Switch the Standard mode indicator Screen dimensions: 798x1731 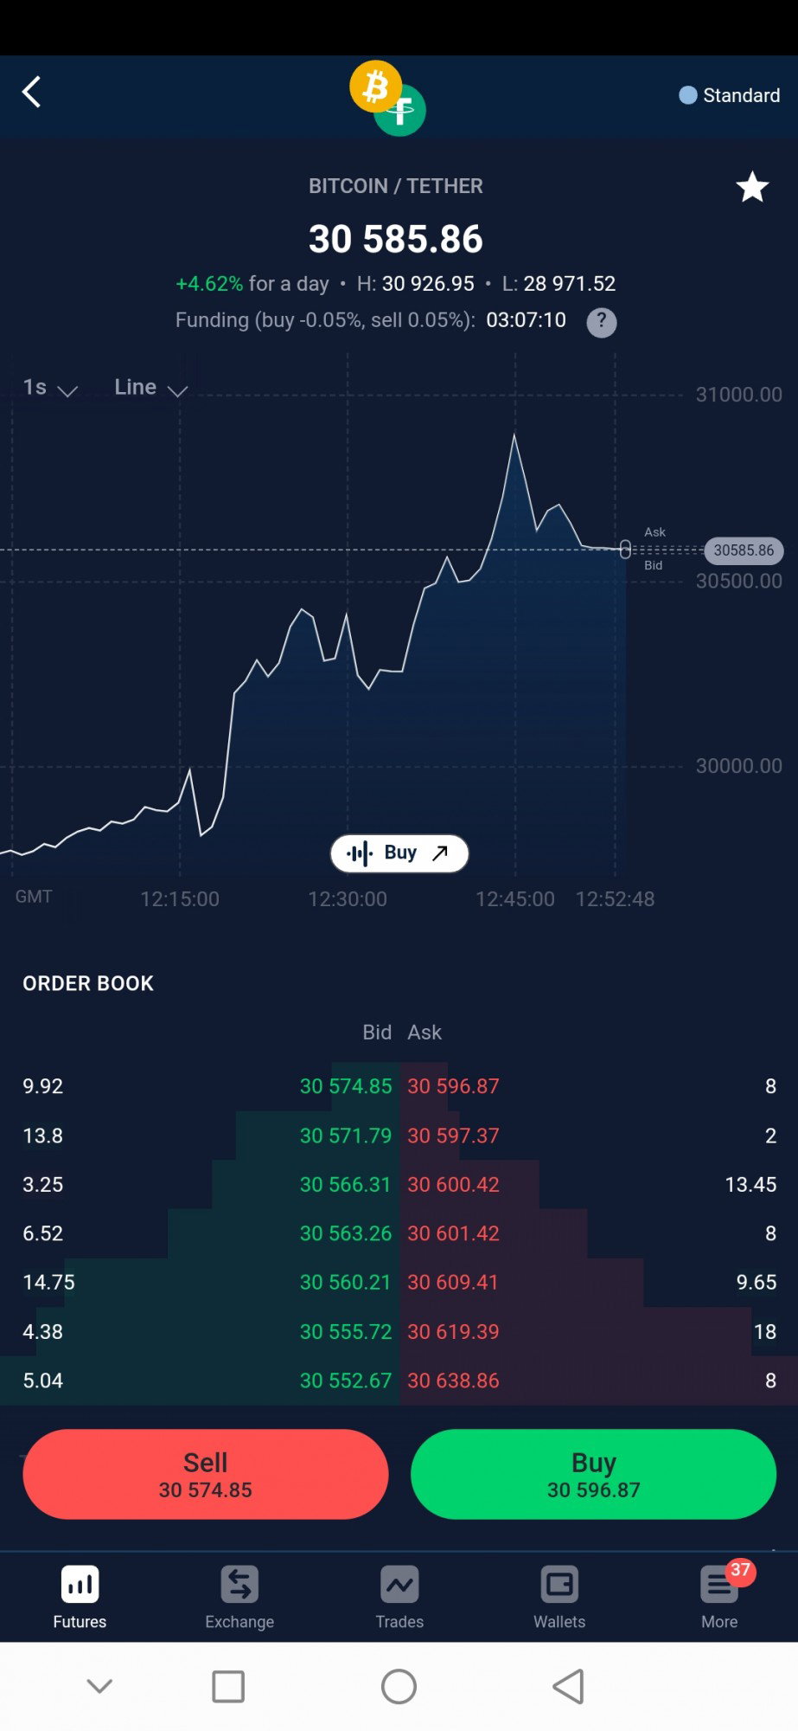click(729, 95)
